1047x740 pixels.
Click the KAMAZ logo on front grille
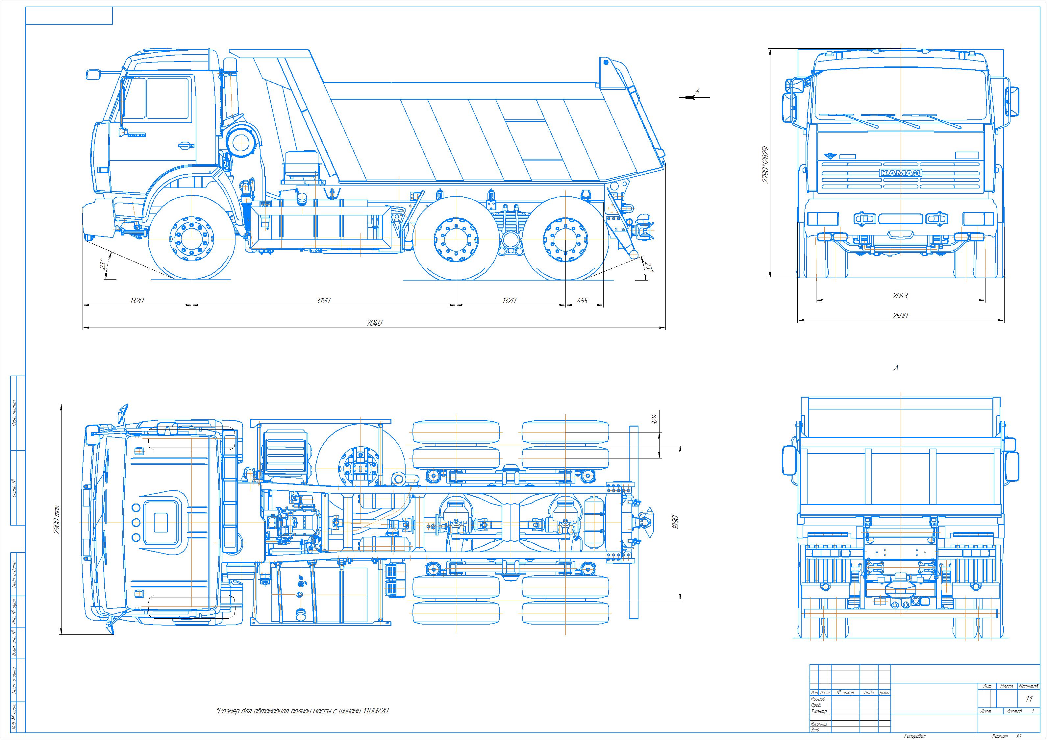click(x=900, y=173)
